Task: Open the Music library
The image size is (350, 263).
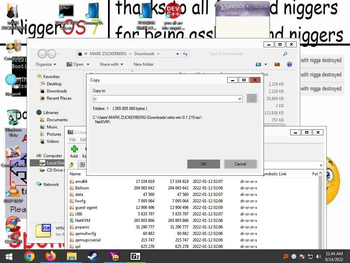Action: pyautogui.click(x=52, y=127)
